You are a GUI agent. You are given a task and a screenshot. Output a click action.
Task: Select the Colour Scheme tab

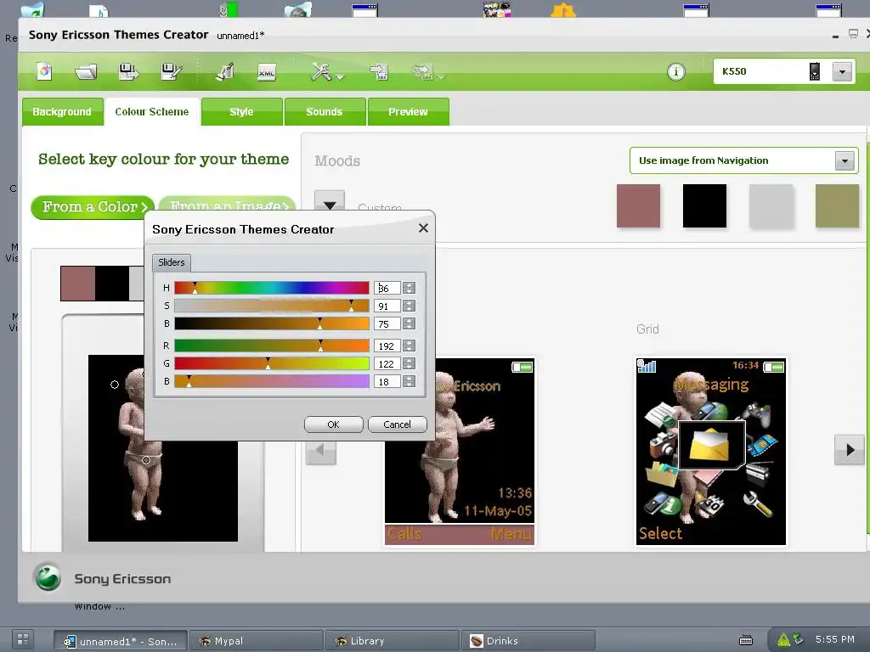[152, 111]
